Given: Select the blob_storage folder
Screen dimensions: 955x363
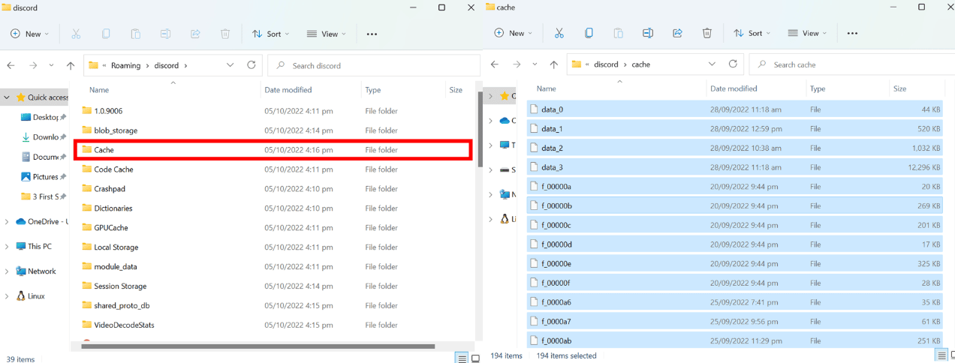Looking at the screenshot, I should pos(273,130).
